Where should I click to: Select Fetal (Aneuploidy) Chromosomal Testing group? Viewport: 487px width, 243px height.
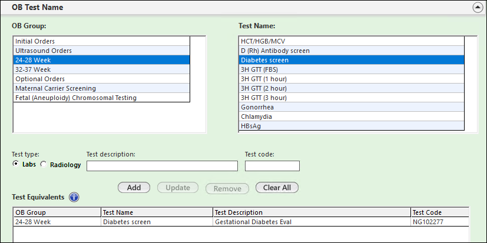pos(101,98)
